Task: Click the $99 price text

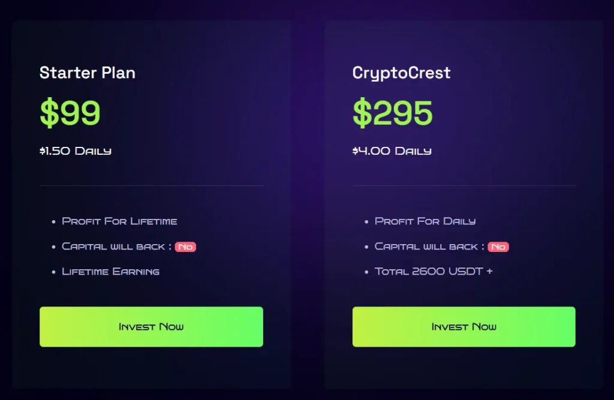Action: coord(70,113)
